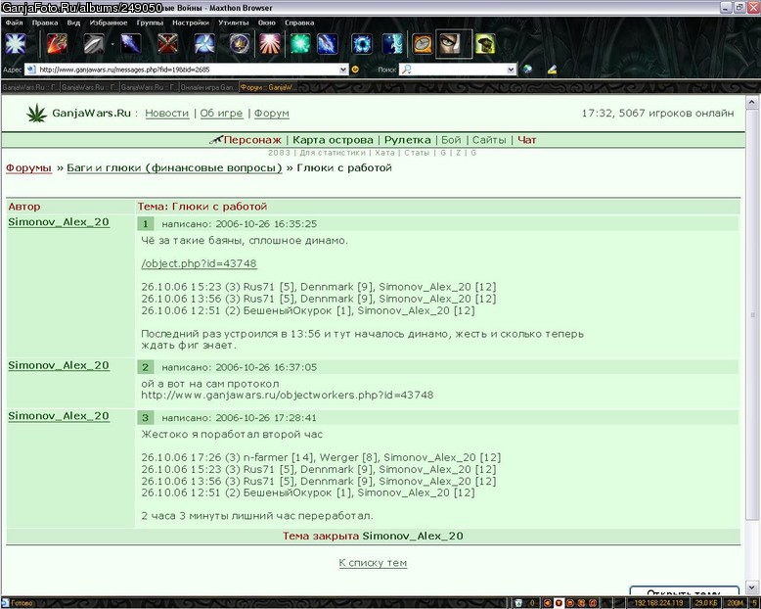This screenshot has width=761, height=609.
Task: Open the Окно menu
Action: pyautogui.click(x=266, y=23)
